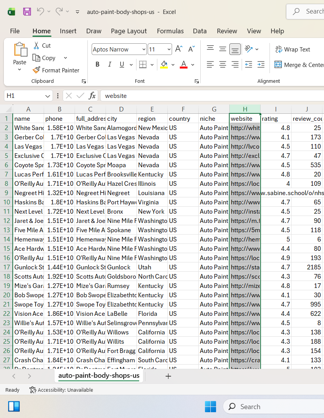Open the Clipboard dialog launcher
324x418 pixels.
(x=84, y=81)
